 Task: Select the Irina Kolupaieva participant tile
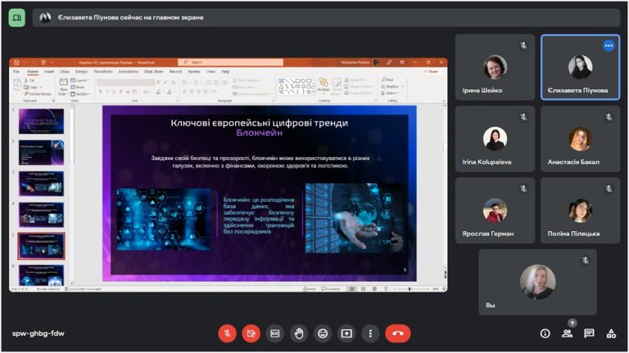(495, 138)
